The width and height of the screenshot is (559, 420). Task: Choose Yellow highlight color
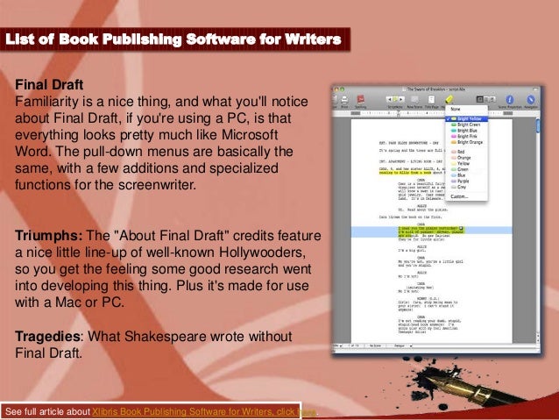click(466, 163)
